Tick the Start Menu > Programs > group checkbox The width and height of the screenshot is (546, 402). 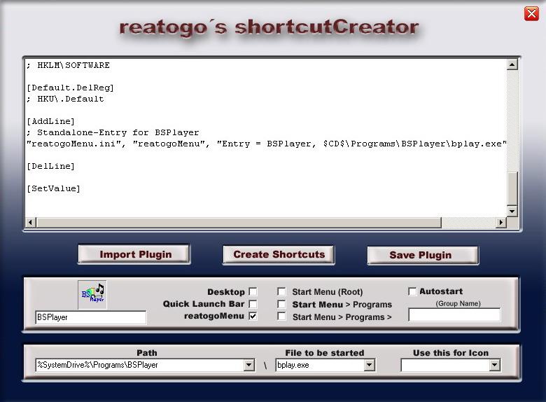pos(281,316)
